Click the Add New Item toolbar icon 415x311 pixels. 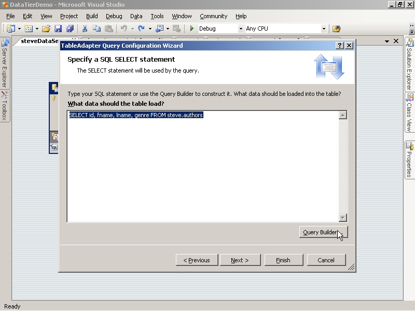click(29, 29)
